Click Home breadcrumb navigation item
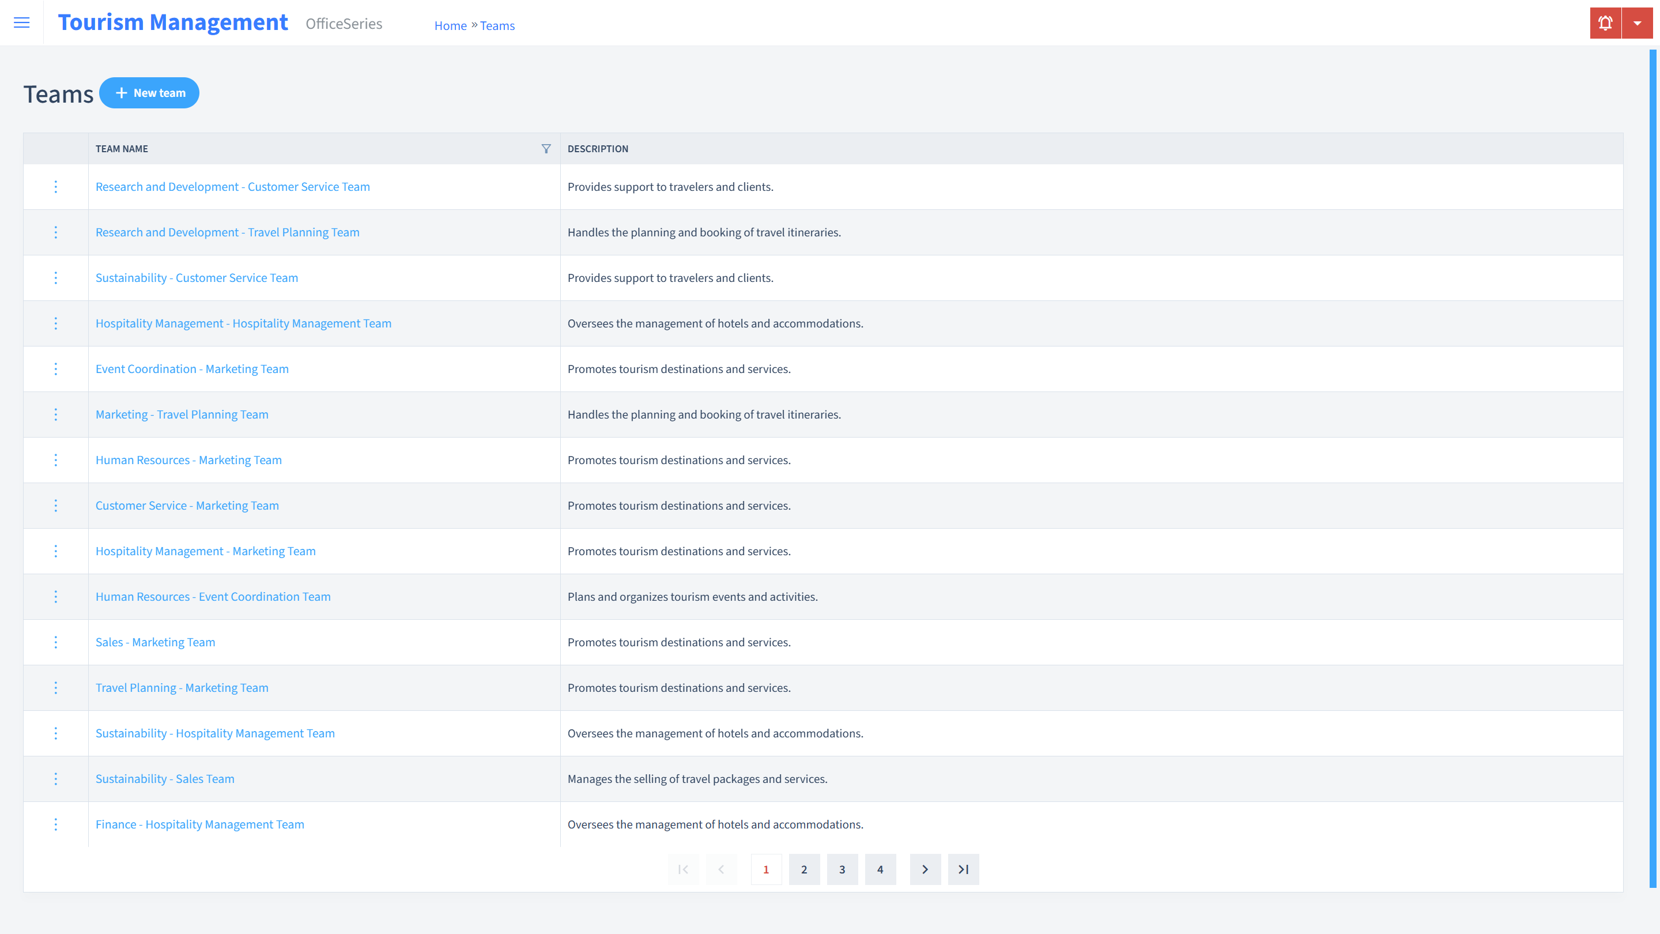 coord(449,25)
